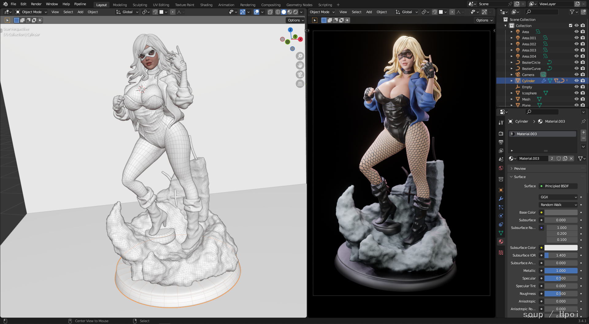The width and height of the screenshot is (589, 324).
Task: Expand the Preview panel
Action: pos(520,169)
